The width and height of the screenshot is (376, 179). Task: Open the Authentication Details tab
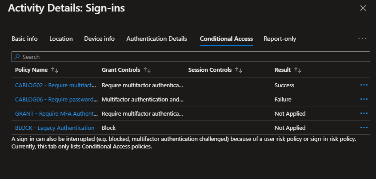pyautogui.click(x=156, y=39)
